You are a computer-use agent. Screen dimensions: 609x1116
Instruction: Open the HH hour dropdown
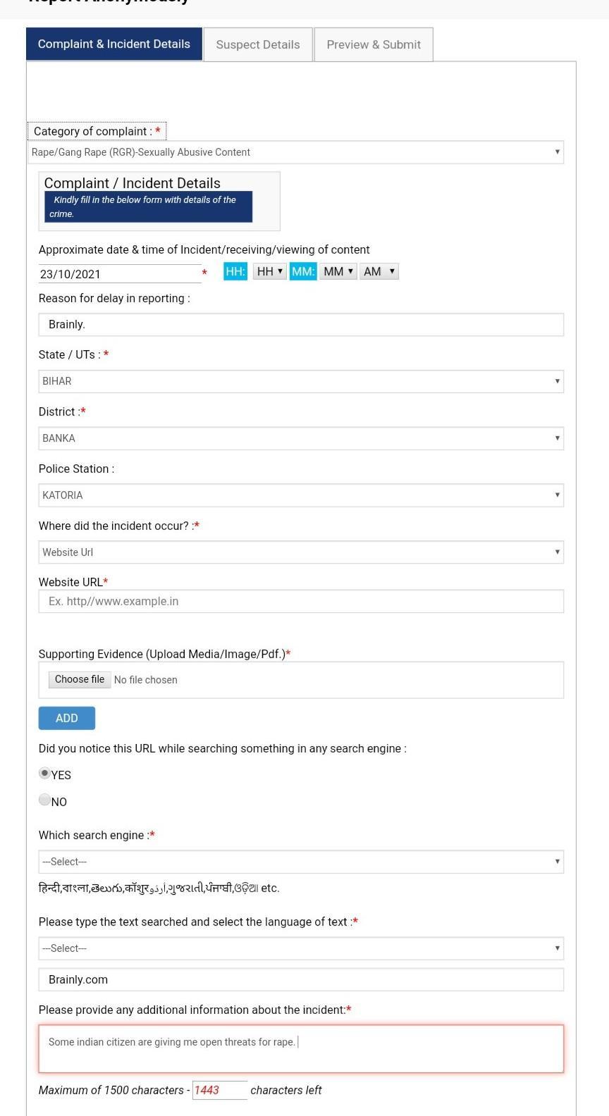tap(269, 271)
